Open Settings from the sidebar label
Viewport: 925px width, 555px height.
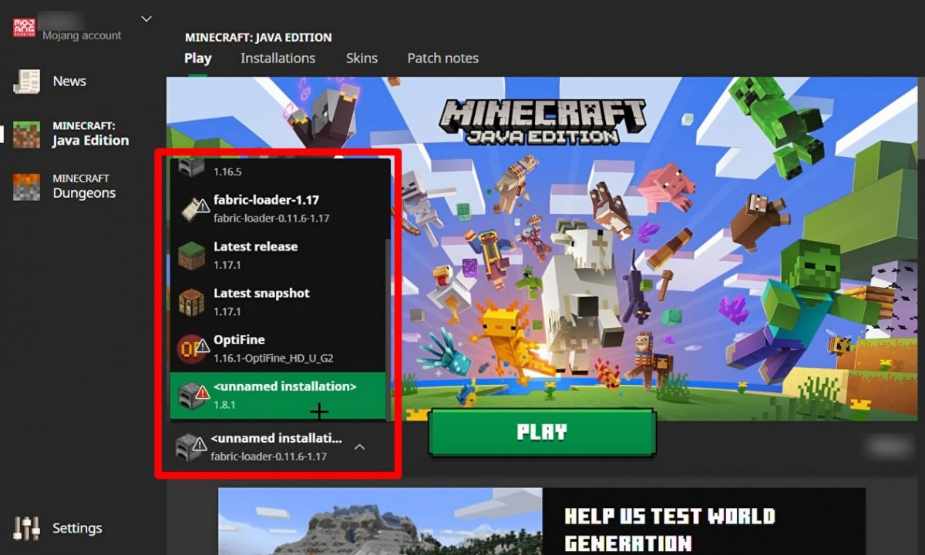tap(77, 528)
